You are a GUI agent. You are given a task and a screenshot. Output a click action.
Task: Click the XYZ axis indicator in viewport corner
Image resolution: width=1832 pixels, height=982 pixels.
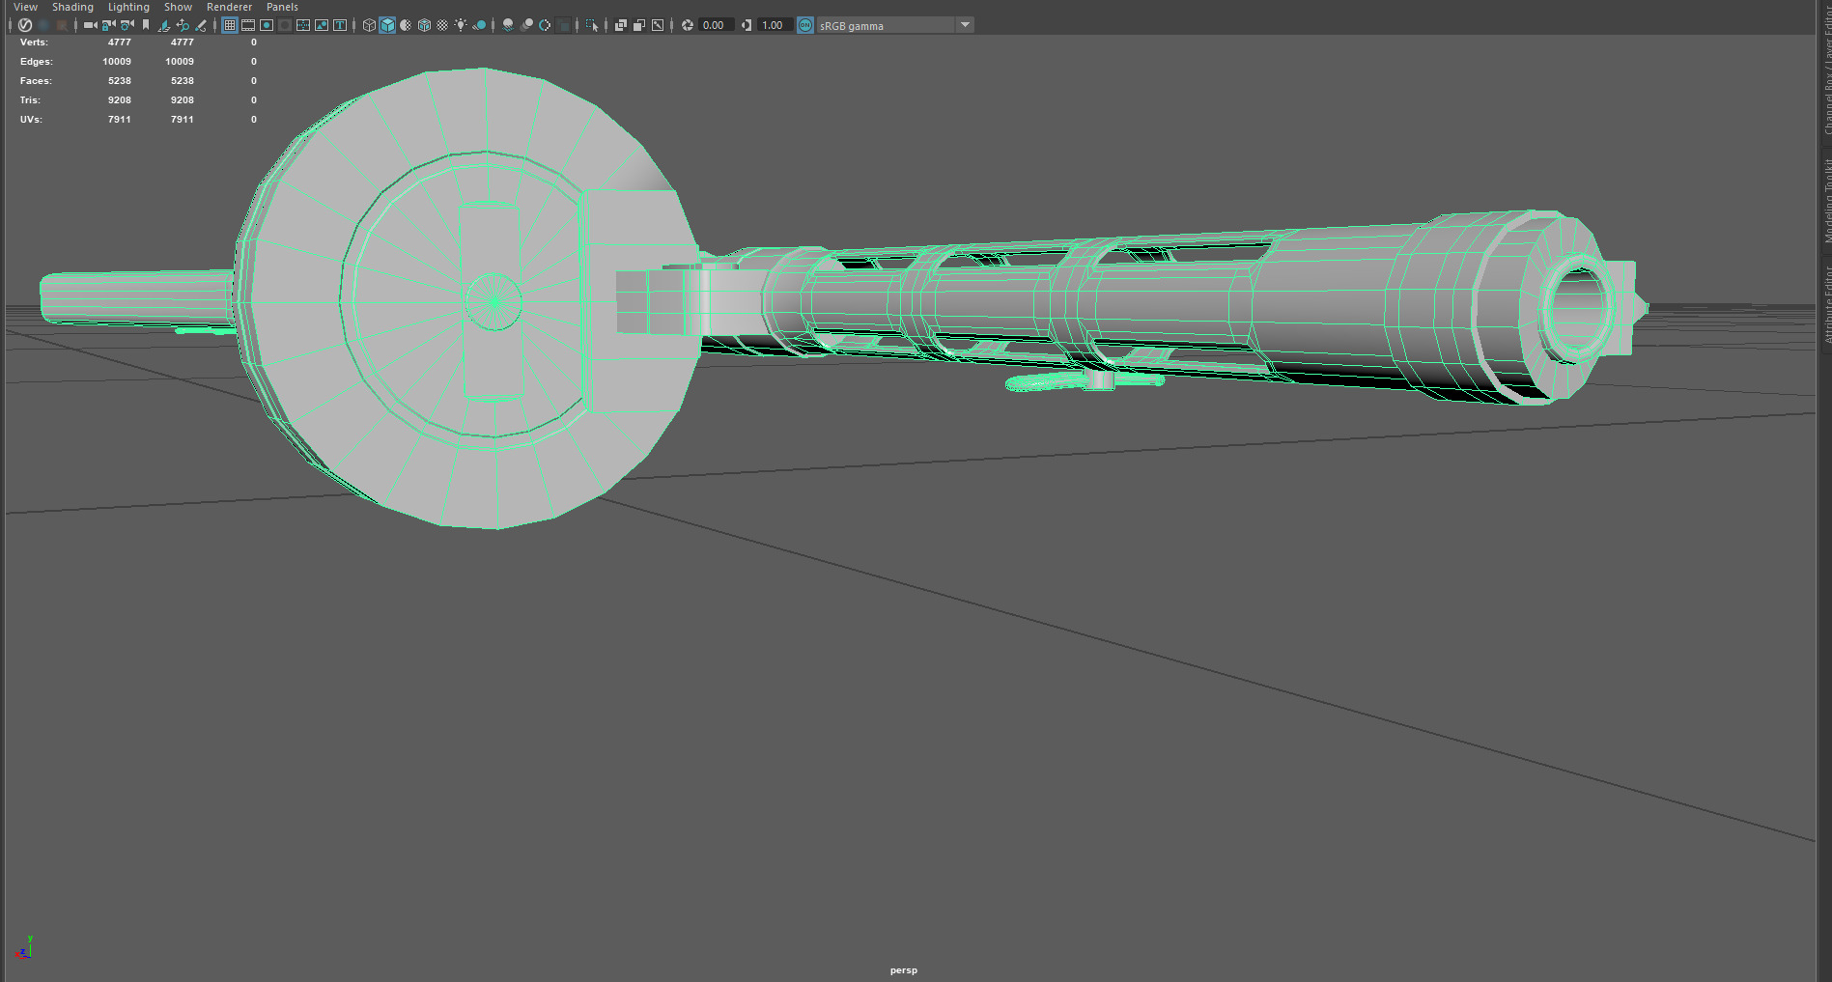(x=24, y=947)
